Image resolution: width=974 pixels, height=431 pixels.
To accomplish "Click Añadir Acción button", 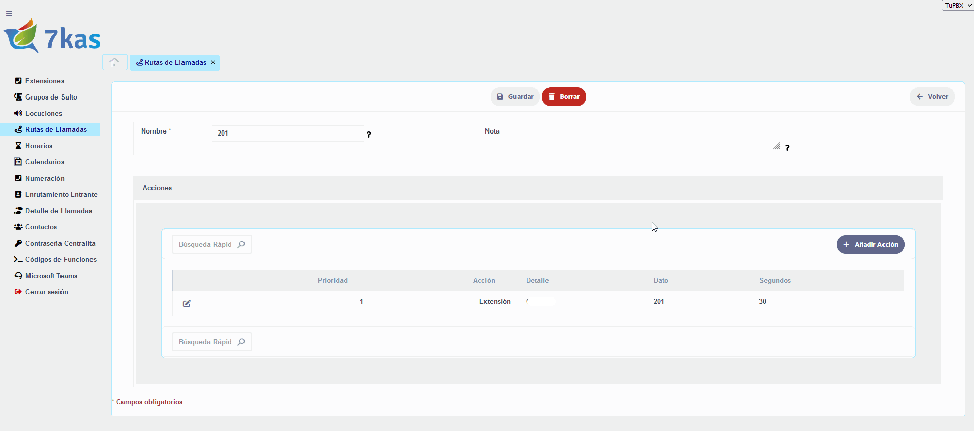I will [x=870, y=244].
